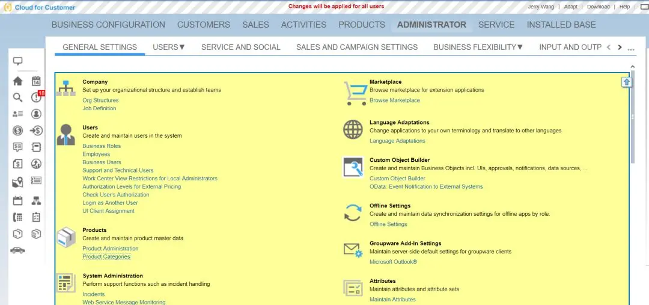The image size is (649, 305).
Task: Click the Company organization chart icon
Action: (66, 88)
